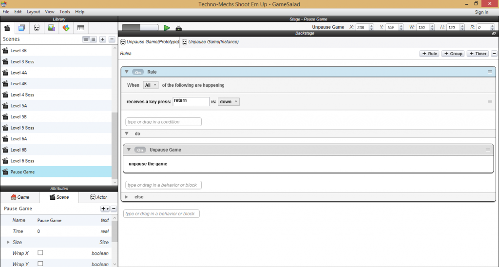
Task: Click the Level 6A scene icon
Action: tap(5, 139)
